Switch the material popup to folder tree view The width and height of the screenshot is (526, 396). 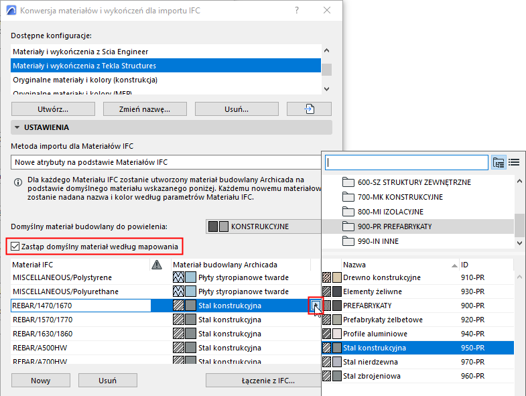click(x=499, y=163)
